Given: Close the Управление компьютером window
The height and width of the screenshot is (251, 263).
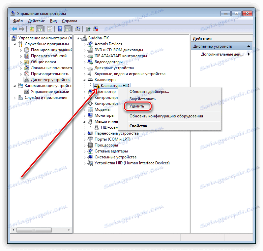Looking at the screenshot, I should coord(247,13).
